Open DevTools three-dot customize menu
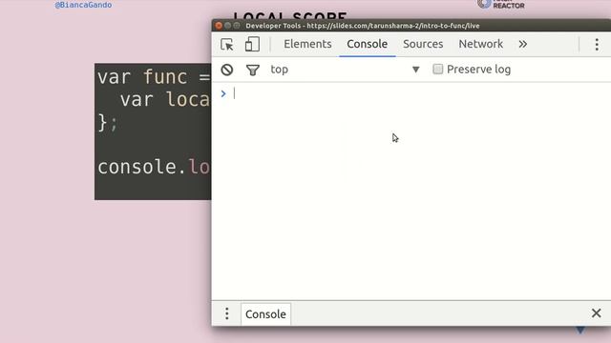611x343 pixels. pos(597,45)
